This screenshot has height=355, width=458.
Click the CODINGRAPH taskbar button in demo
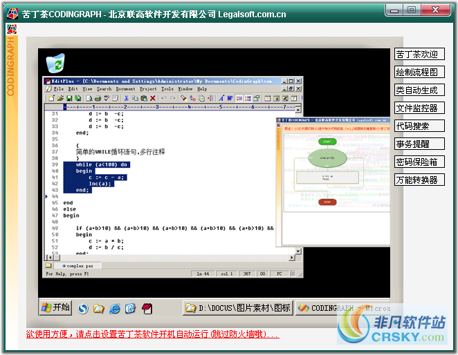point(342,308)
